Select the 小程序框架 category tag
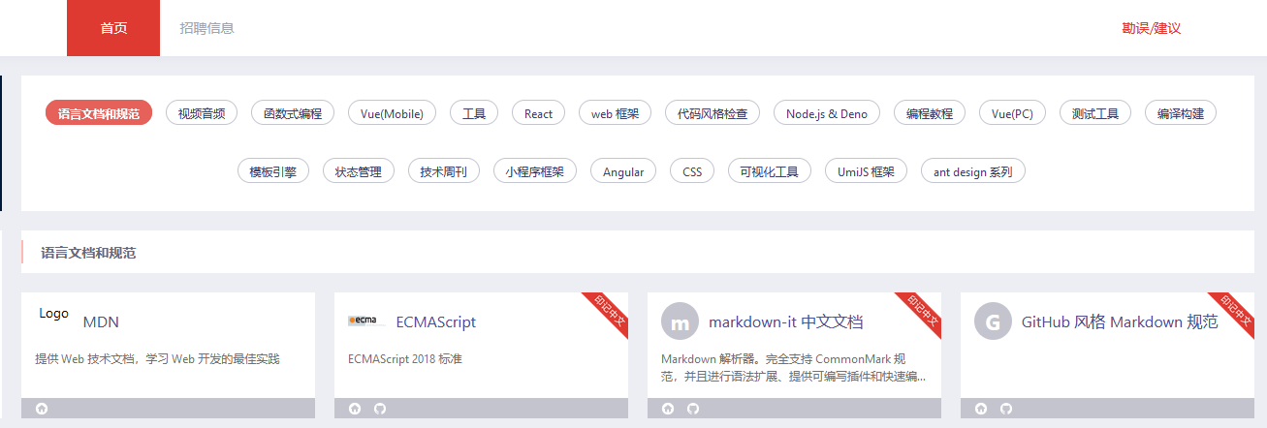This screenshot has height=428, width=1267. pos(535,171)
